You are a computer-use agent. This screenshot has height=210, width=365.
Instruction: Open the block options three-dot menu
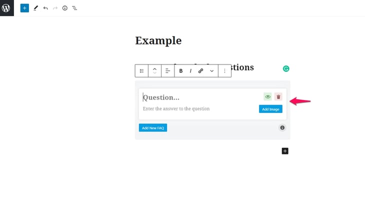tap(224, 71)
